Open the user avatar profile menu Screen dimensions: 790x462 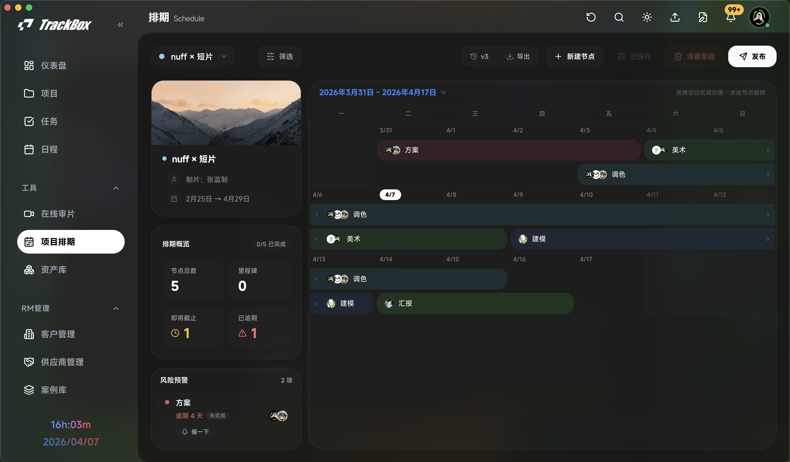coord(759,17)
